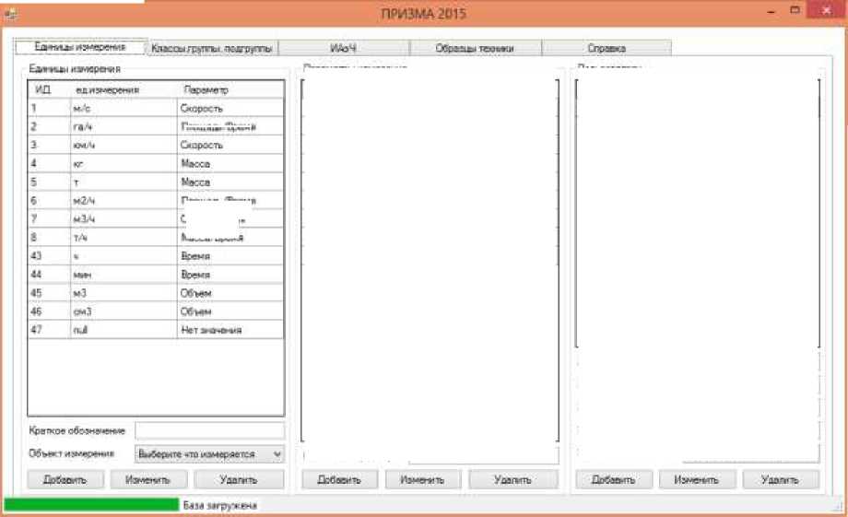The image size is (848, 517).
Task: Focus the «Краткое обозначение» input field
Action: (209, 430)
